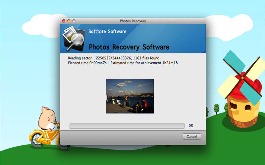This screenshot has width=265, height=165.
Task: Click the scan progress bar
Action: 127,126
